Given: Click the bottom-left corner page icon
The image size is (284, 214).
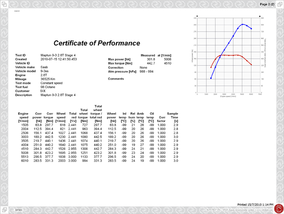Looking at the screenshot, I should (x=4, y=209).
